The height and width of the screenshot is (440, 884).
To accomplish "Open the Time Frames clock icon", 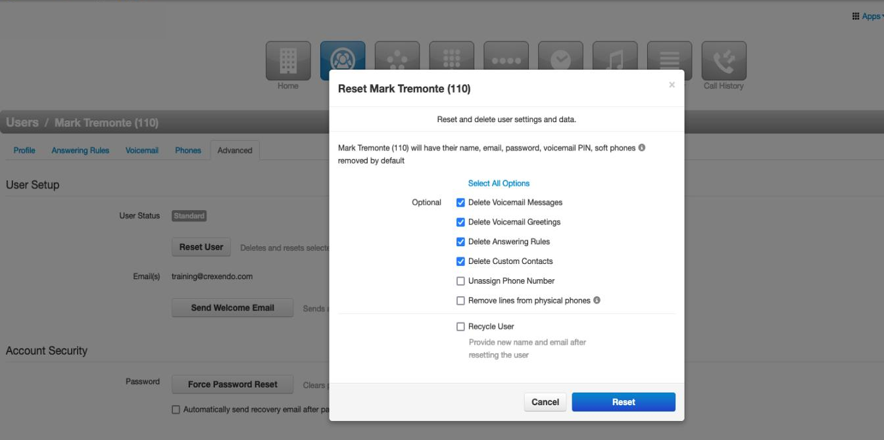I will (x=561, y=56).
